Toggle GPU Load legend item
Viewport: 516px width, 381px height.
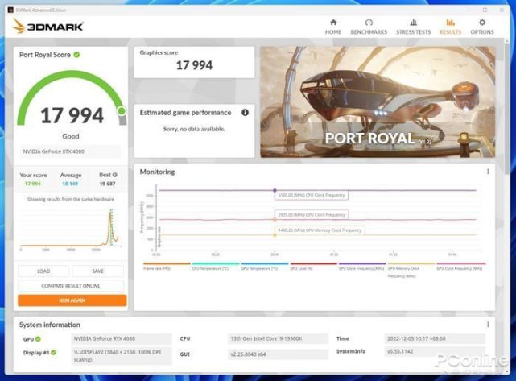point(314,267)
